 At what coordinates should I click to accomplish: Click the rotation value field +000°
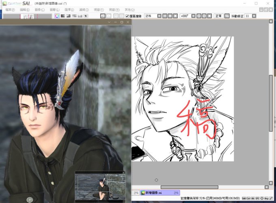pyautogui.click(x=185, y=16)
